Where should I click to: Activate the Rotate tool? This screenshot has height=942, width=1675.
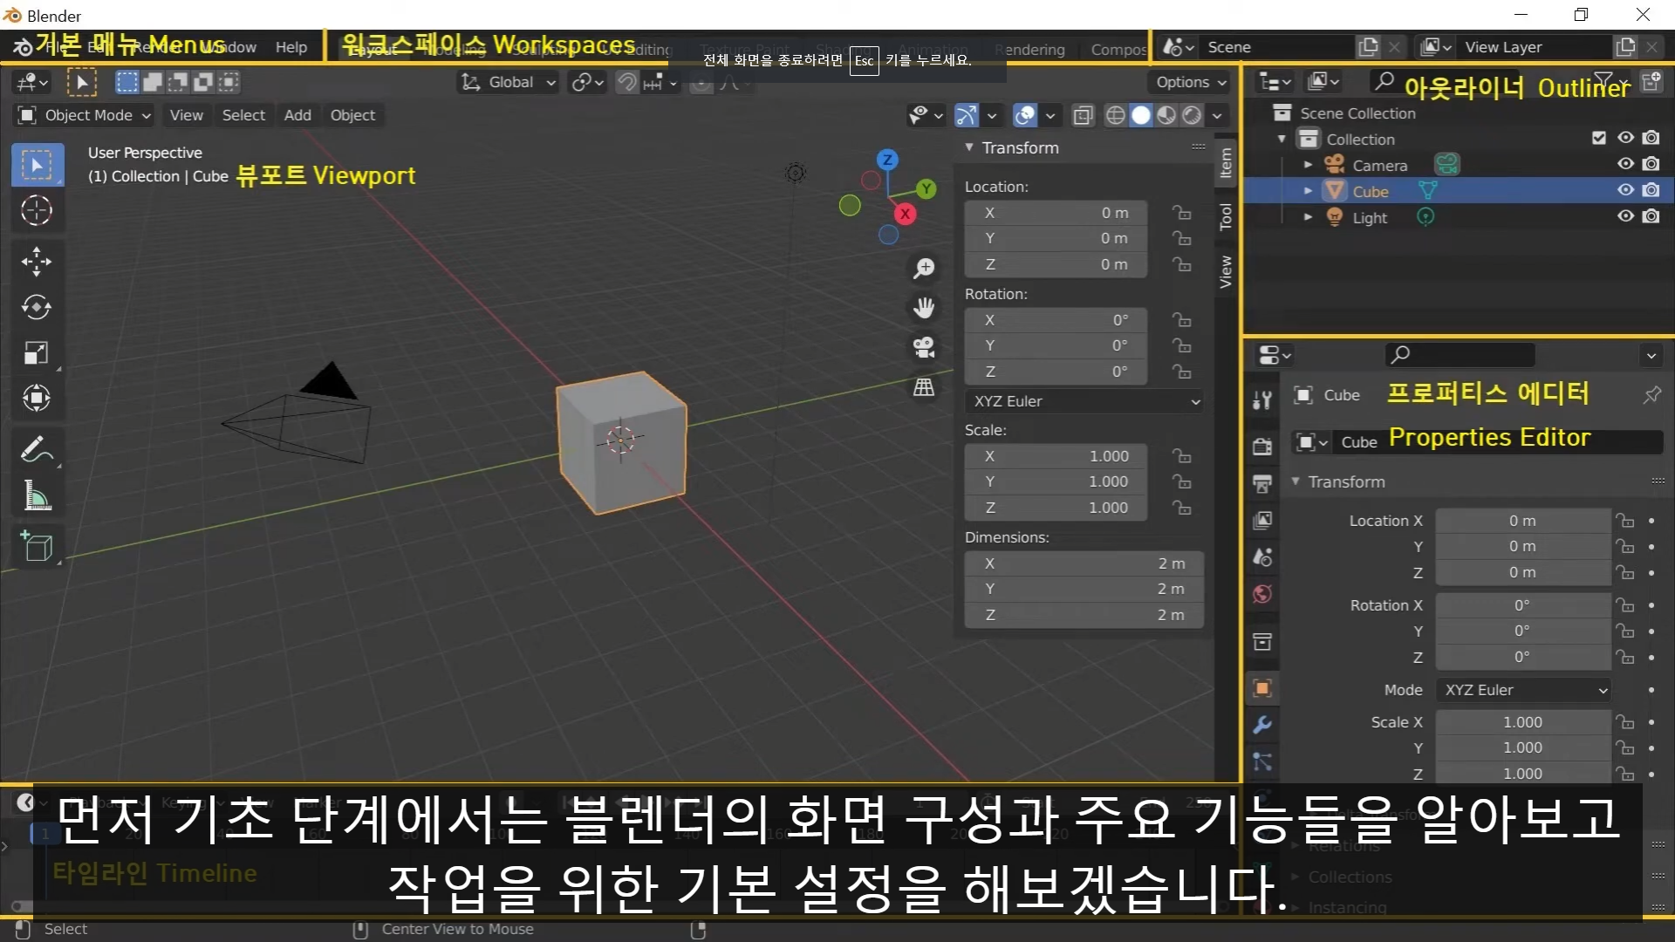pos(37,307)
